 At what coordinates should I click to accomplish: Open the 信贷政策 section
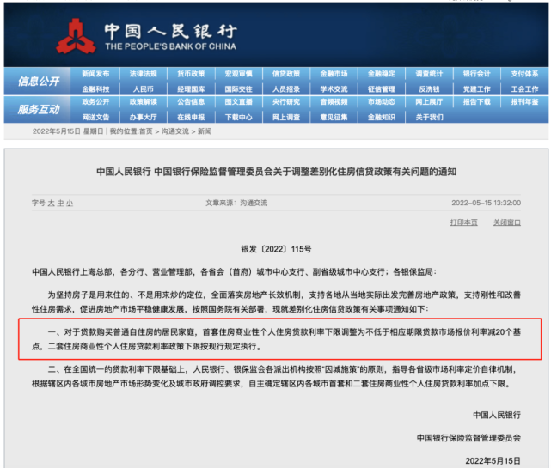[x=286, y=74]
